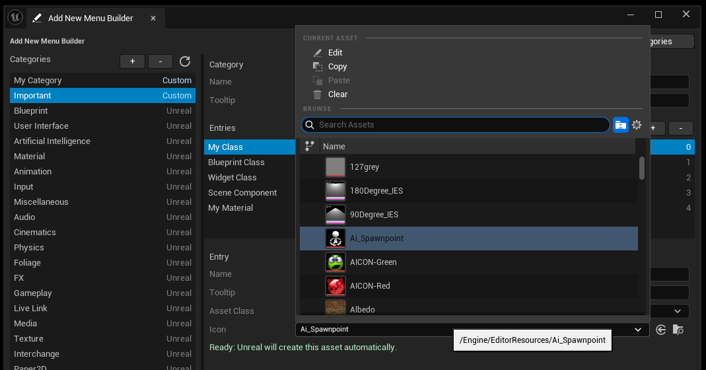Image resolution: width=706 pixels, height=370 pixels.
Task: Refresh the categories list
Action: [x=185, y=61]
